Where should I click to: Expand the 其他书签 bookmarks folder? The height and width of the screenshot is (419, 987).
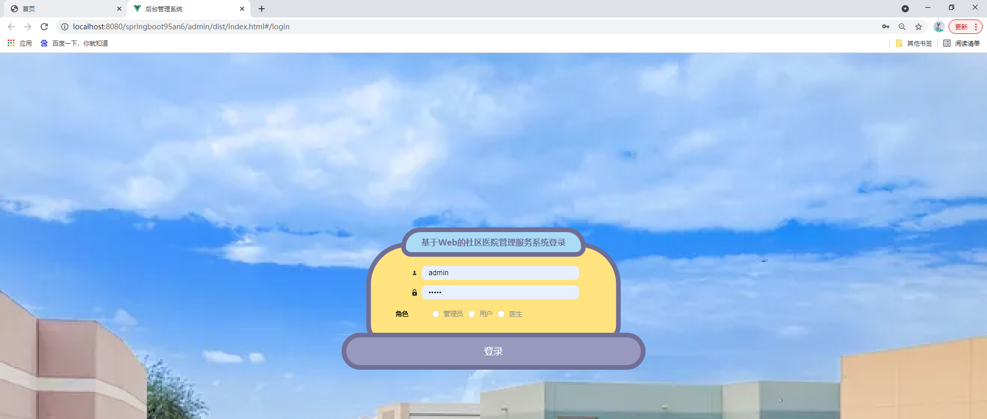(914, 43)
